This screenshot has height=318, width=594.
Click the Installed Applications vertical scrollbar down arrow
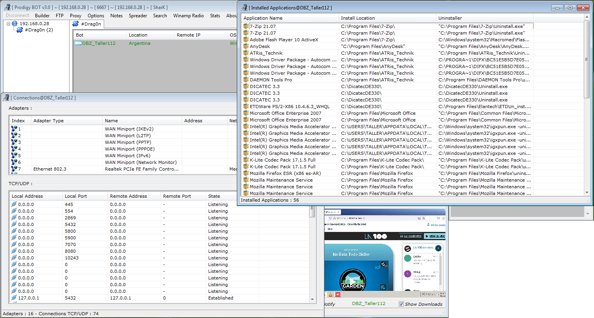click(x=587, y=192)
